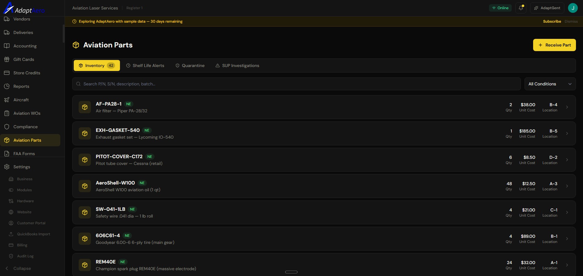Click the AdaptAero logo
This screenshot has height=276, width=583.
click(x=24, y=8)
